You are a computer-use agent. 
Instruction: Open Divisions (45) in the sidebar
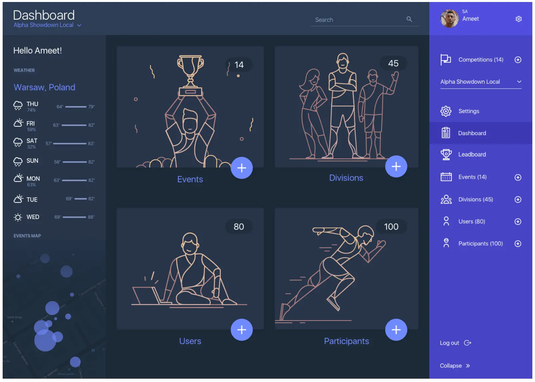475,199
